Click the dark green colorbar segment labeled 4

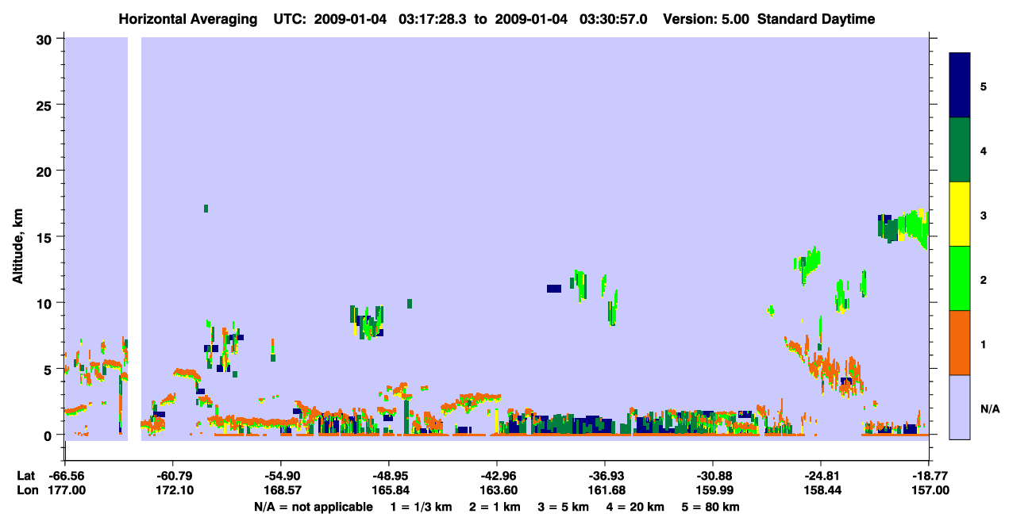point(960,150)
